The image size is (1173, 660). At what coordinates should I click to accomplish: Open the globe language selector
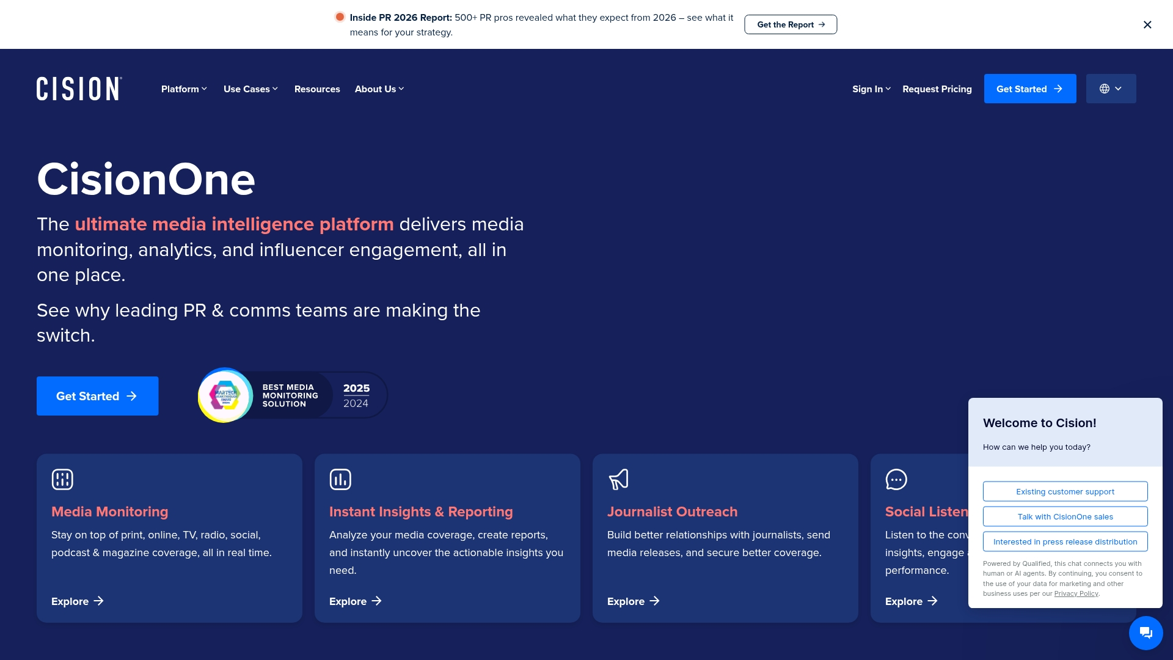point(1111,89)
